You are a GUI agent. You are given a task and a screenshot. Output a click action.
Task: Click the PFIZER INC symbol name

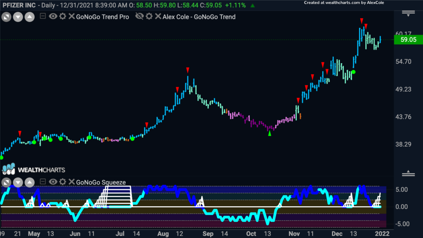pos(19,5)
